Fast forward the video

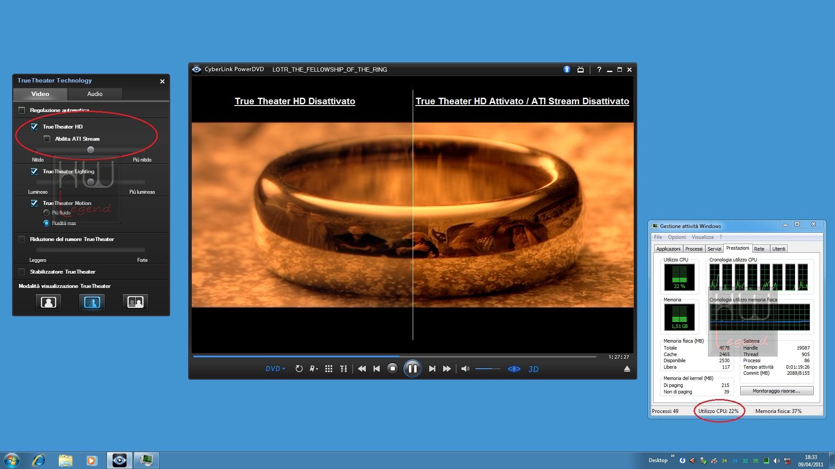coord(447,369)
